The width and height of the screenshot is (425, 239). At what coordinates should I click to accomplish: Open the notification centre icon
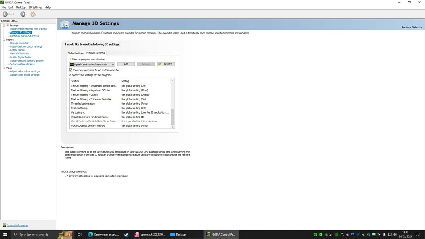418,234
